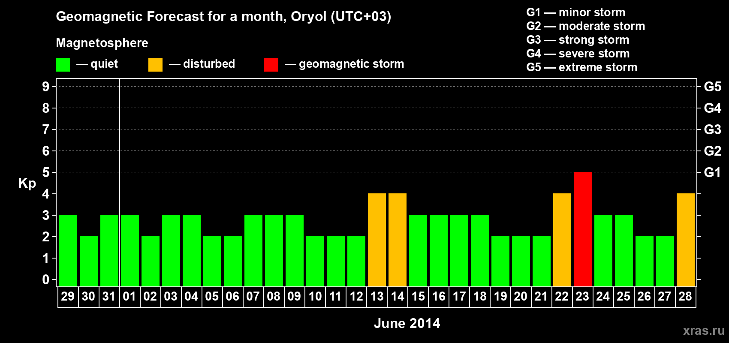Click date label 04 on the axis
This screenshot has height=343, width=729.
pos(191,297)
